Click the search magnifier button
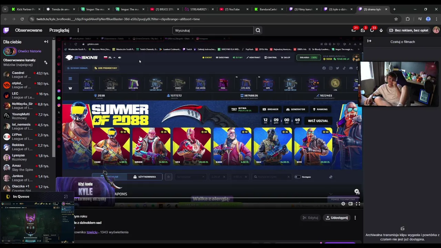The height and width of the screenshot is (248, 441). click(x=258, y=30)
